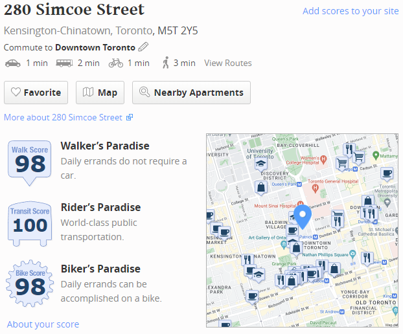Screen dimensions: 403x334
Task: Open the Transit Score 100 badge
Action: coord(30,222)
